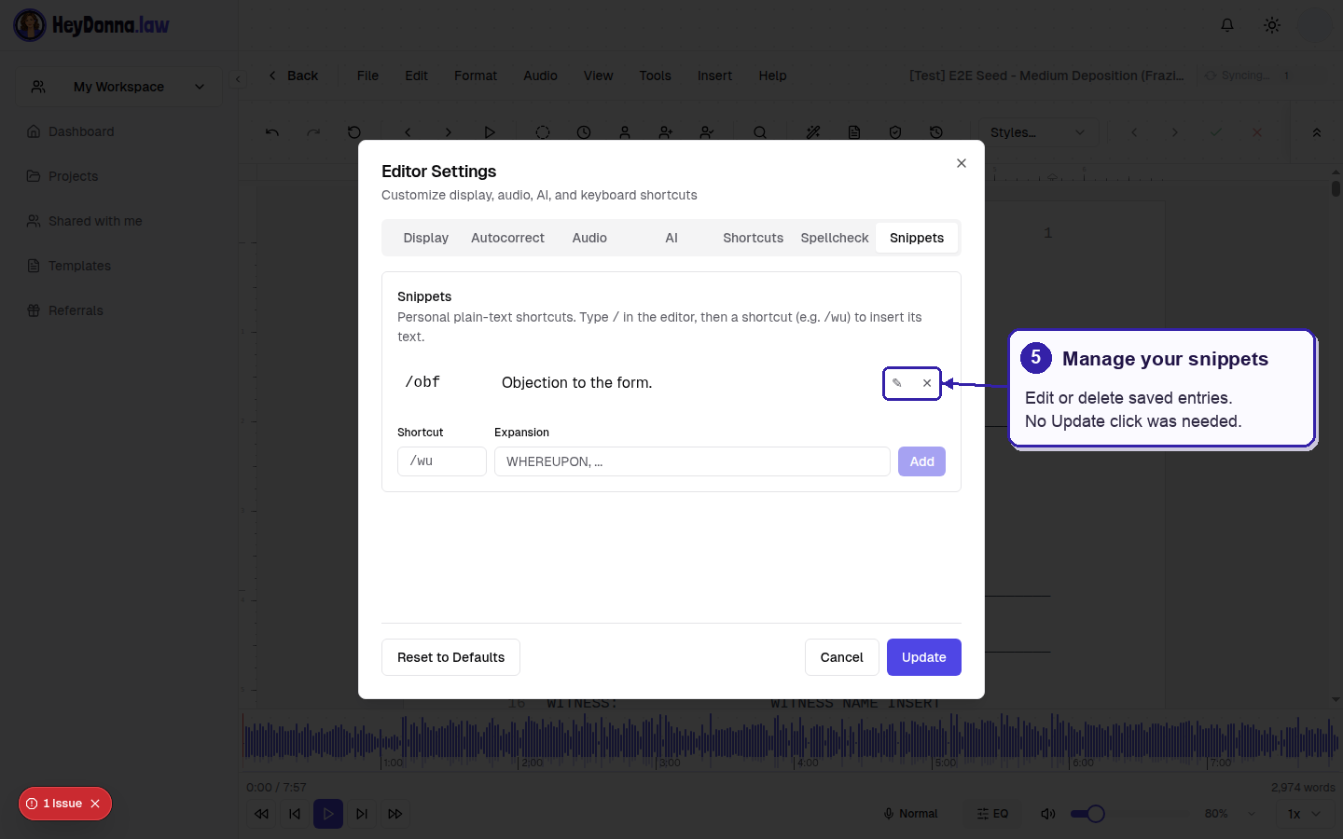The height and width of the screenshot is (839, 1343).
Task: Open the EQ audio settings
Action: (x=992, y=814)
